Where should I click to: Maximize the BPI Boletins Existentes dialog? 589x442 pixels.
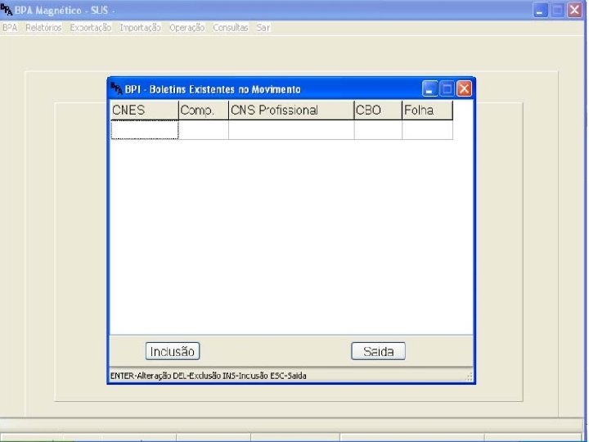447,89
